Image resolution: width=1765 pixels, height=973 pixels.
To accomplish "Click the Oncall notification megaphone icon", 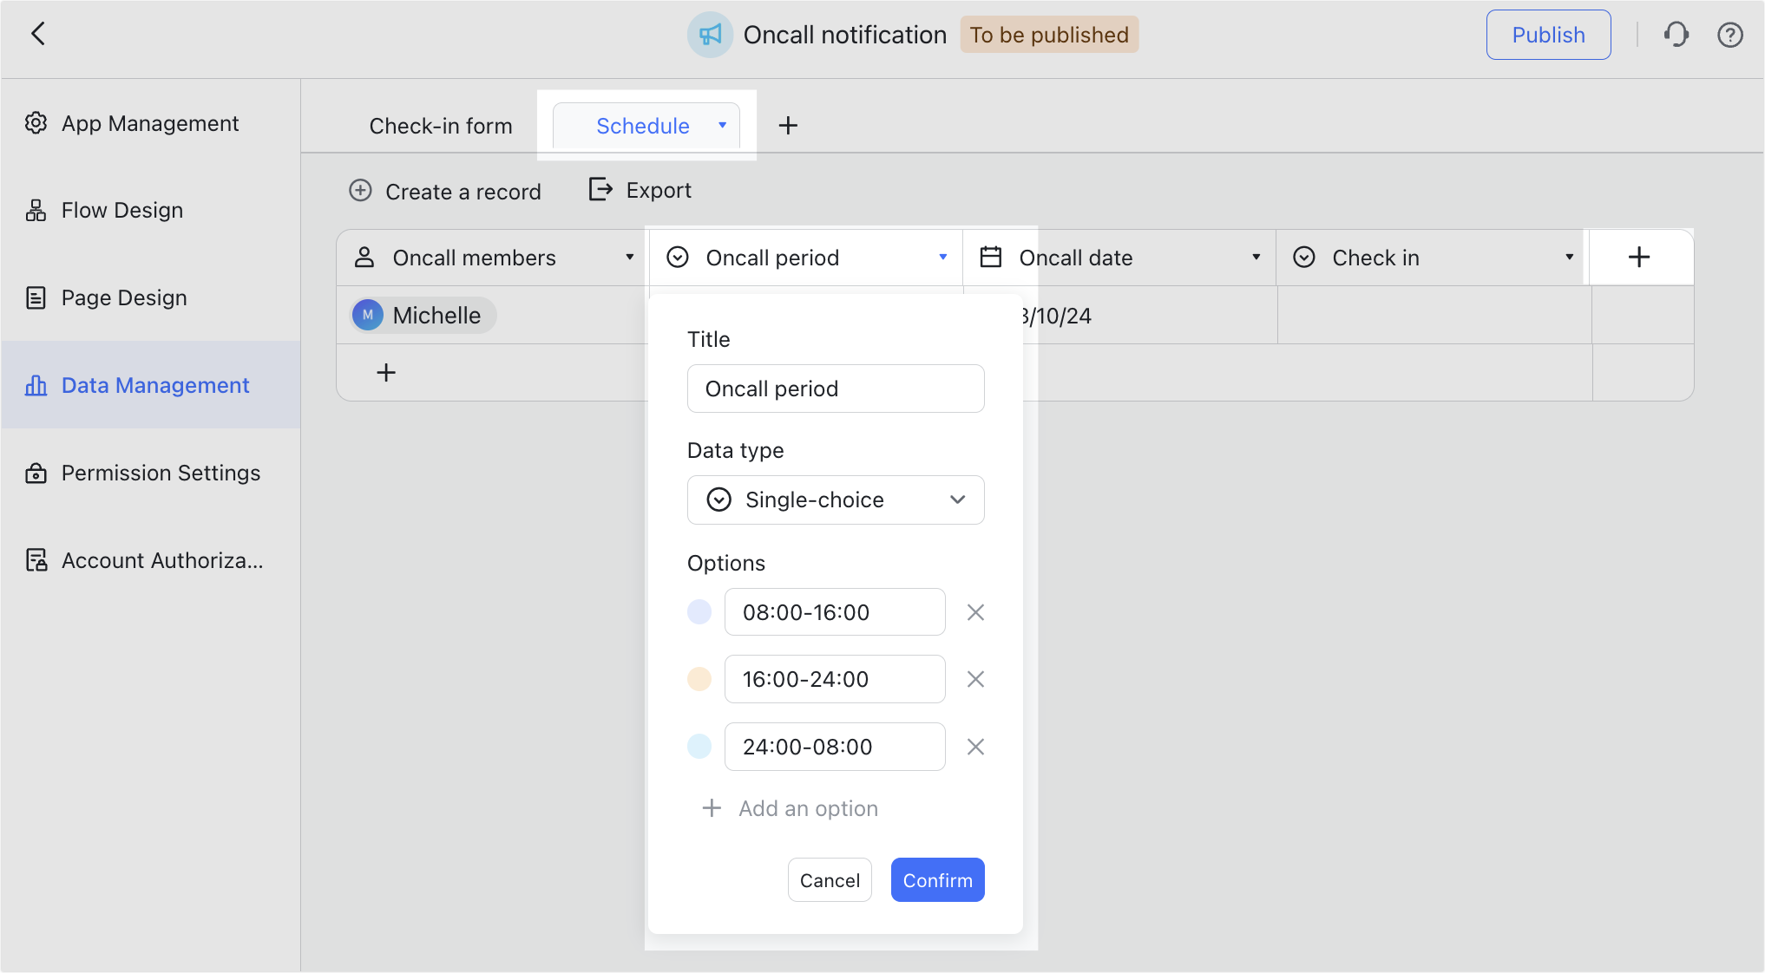I will pyautogui.click(x=710, y=35).
